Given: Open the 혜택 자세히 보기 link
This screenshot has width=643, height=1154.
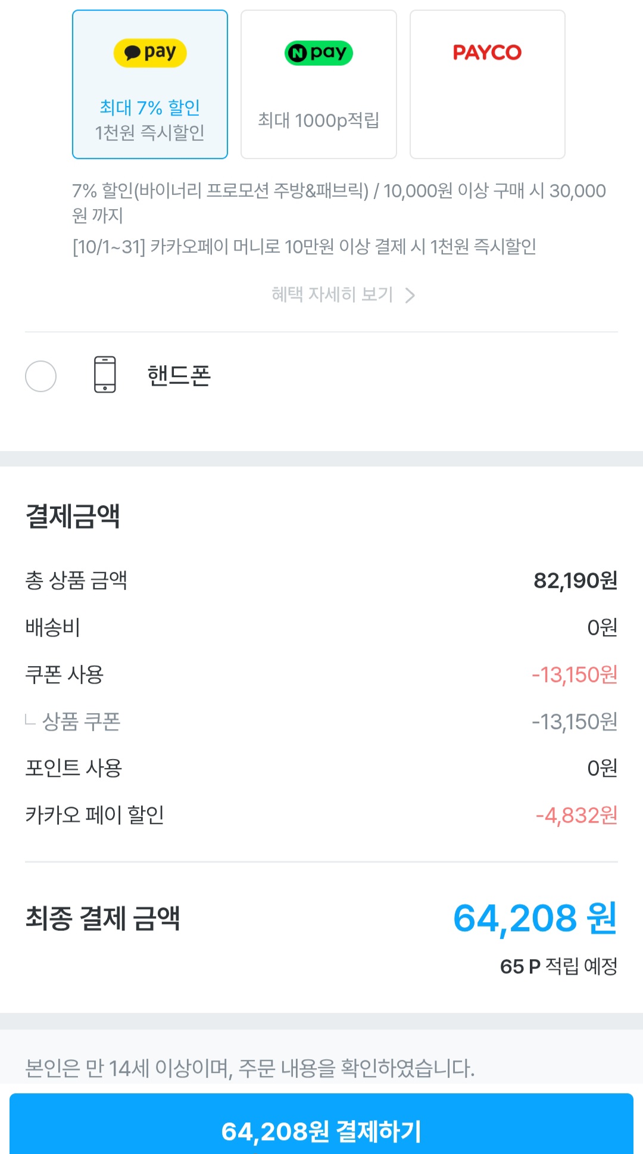Looking at the screenshot, I should tap(332, 294).
